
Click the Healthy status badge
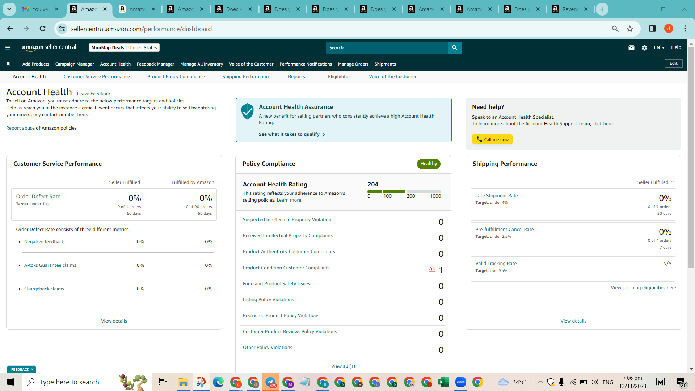click(x=429, y=164)
